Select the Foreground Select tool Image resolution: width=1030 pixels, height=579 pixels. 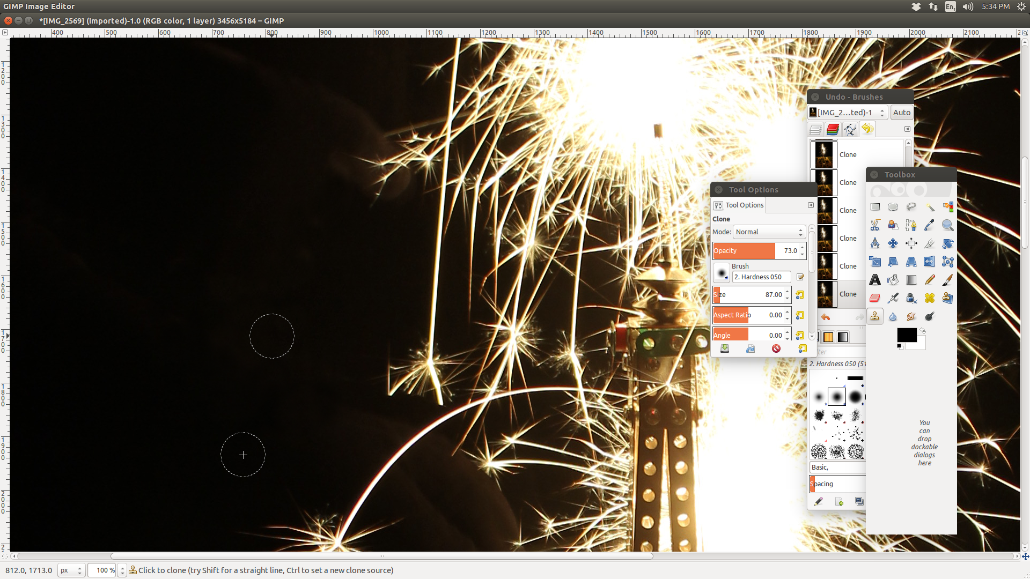coord(893,225)
